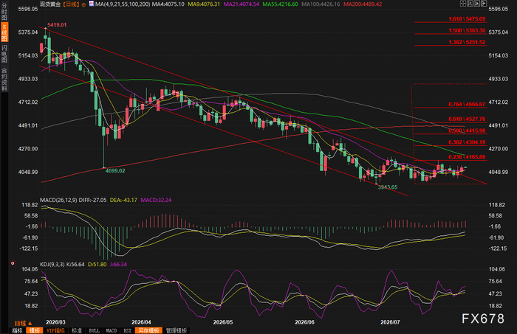Toggle the 模板 button in bottom bar
The height and width of the screenshot is (334, 517).
pyautogui.click(x=35, y=330)
